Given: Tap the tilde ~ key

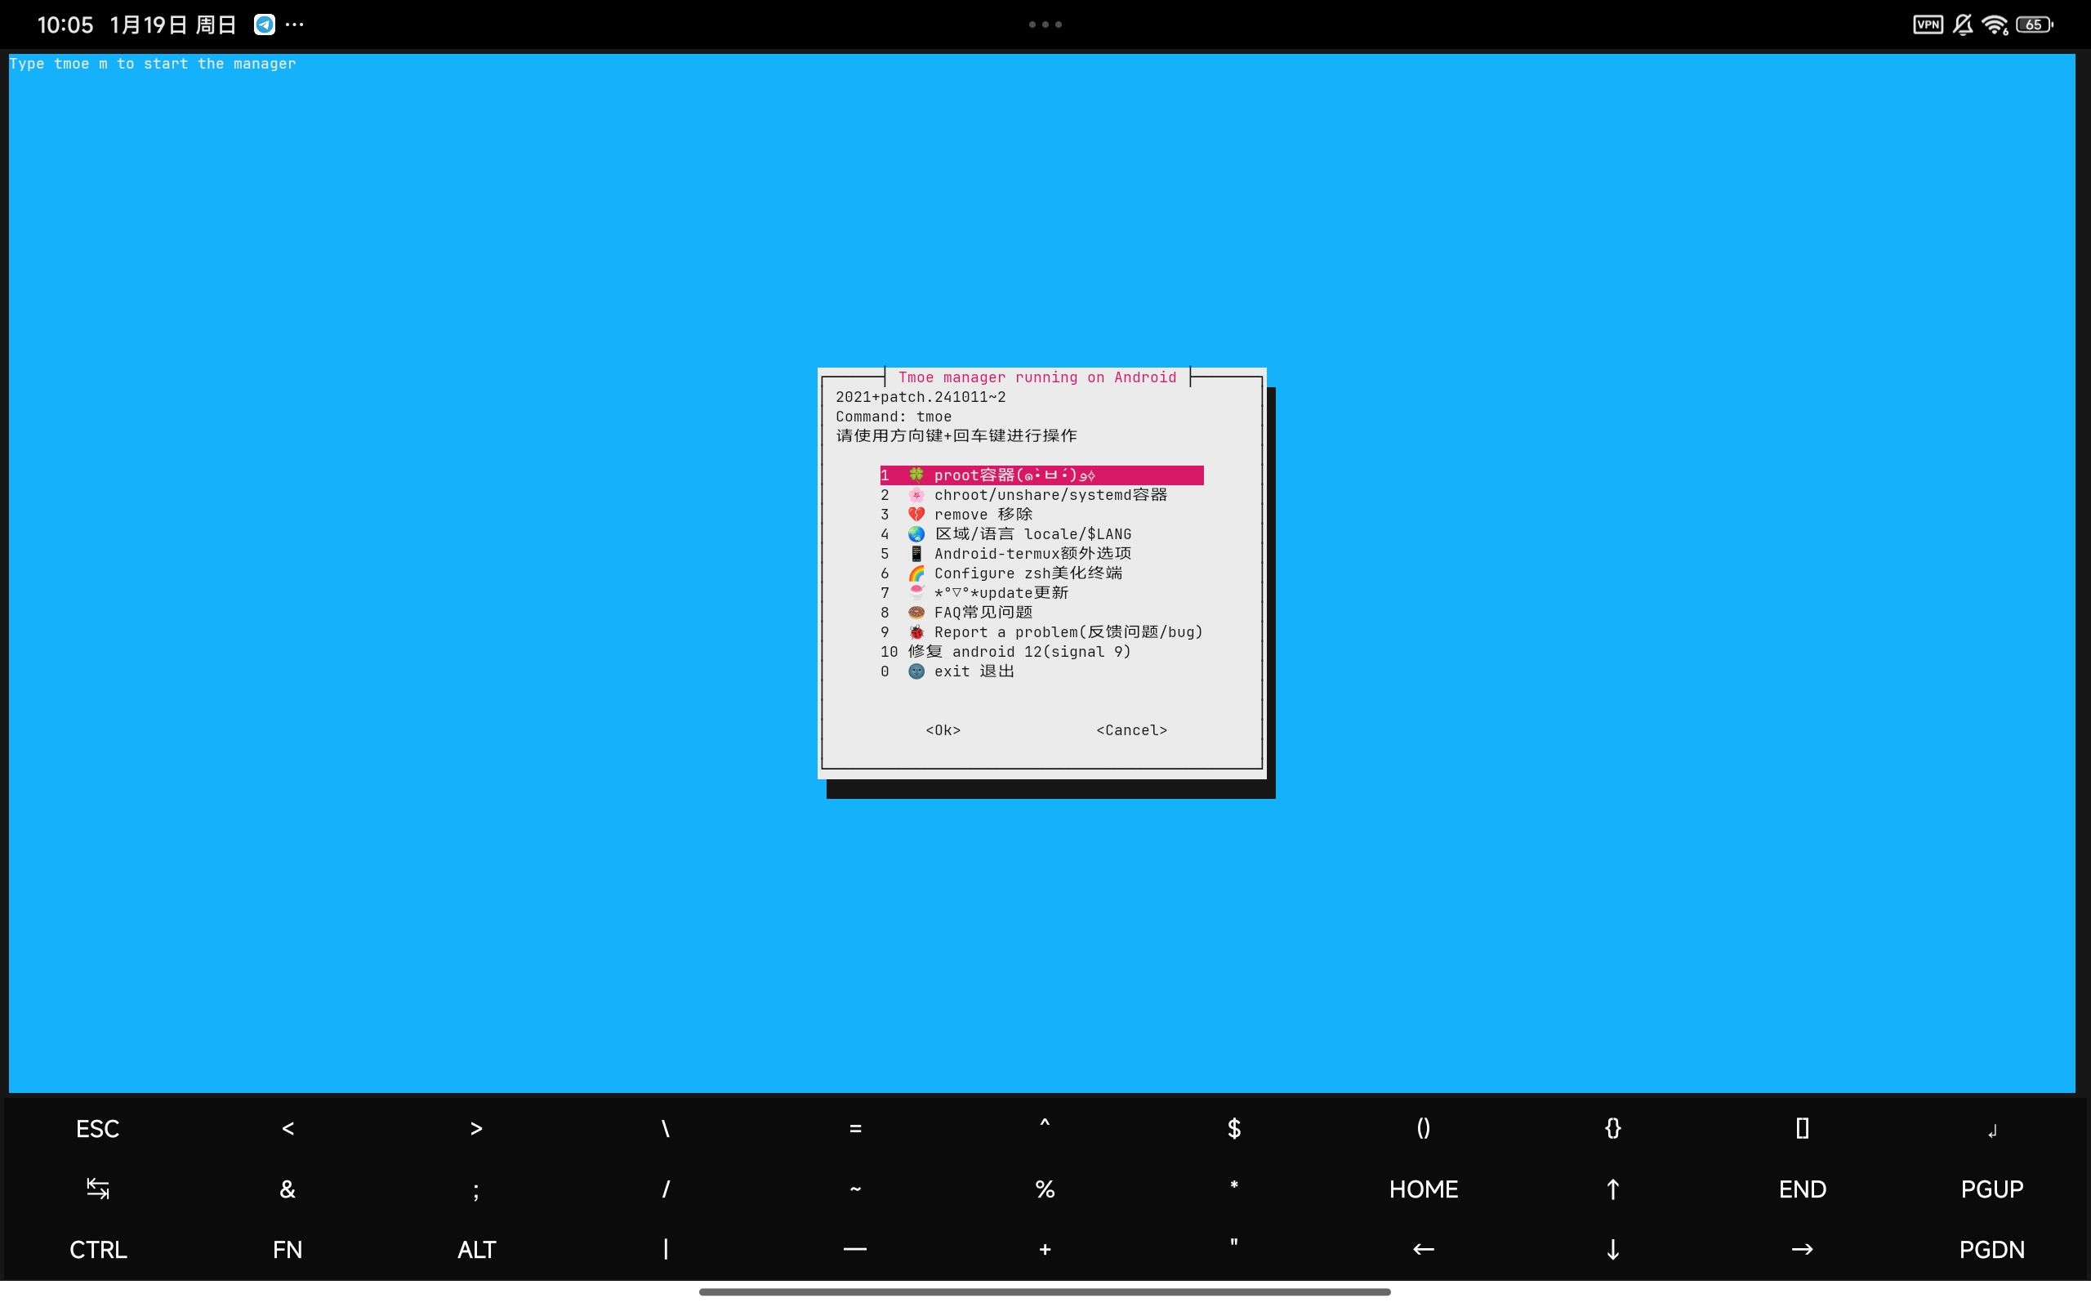Looking at the screenshot, I should (x=855, y=1189).
